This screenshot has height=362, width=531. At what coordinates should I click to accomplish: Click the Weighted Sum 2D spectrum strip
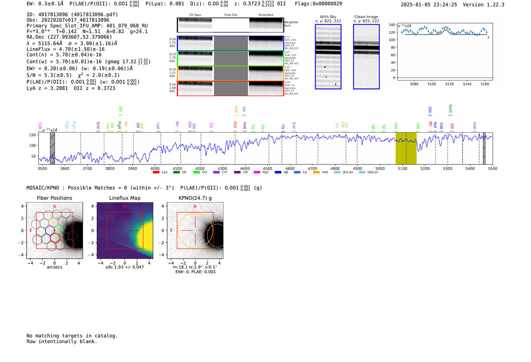pyautogui.click(x=230, y=25)
